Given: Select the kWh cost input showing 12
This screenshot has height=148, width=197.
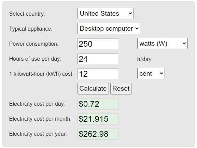Looking at the screenshot, I should [98, 74].
